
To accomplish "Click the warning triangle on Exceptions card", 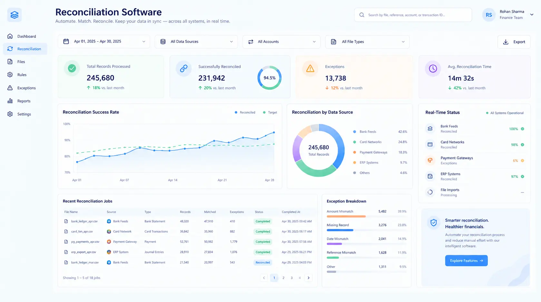I will pyautogui.click(x=310, y=68).
